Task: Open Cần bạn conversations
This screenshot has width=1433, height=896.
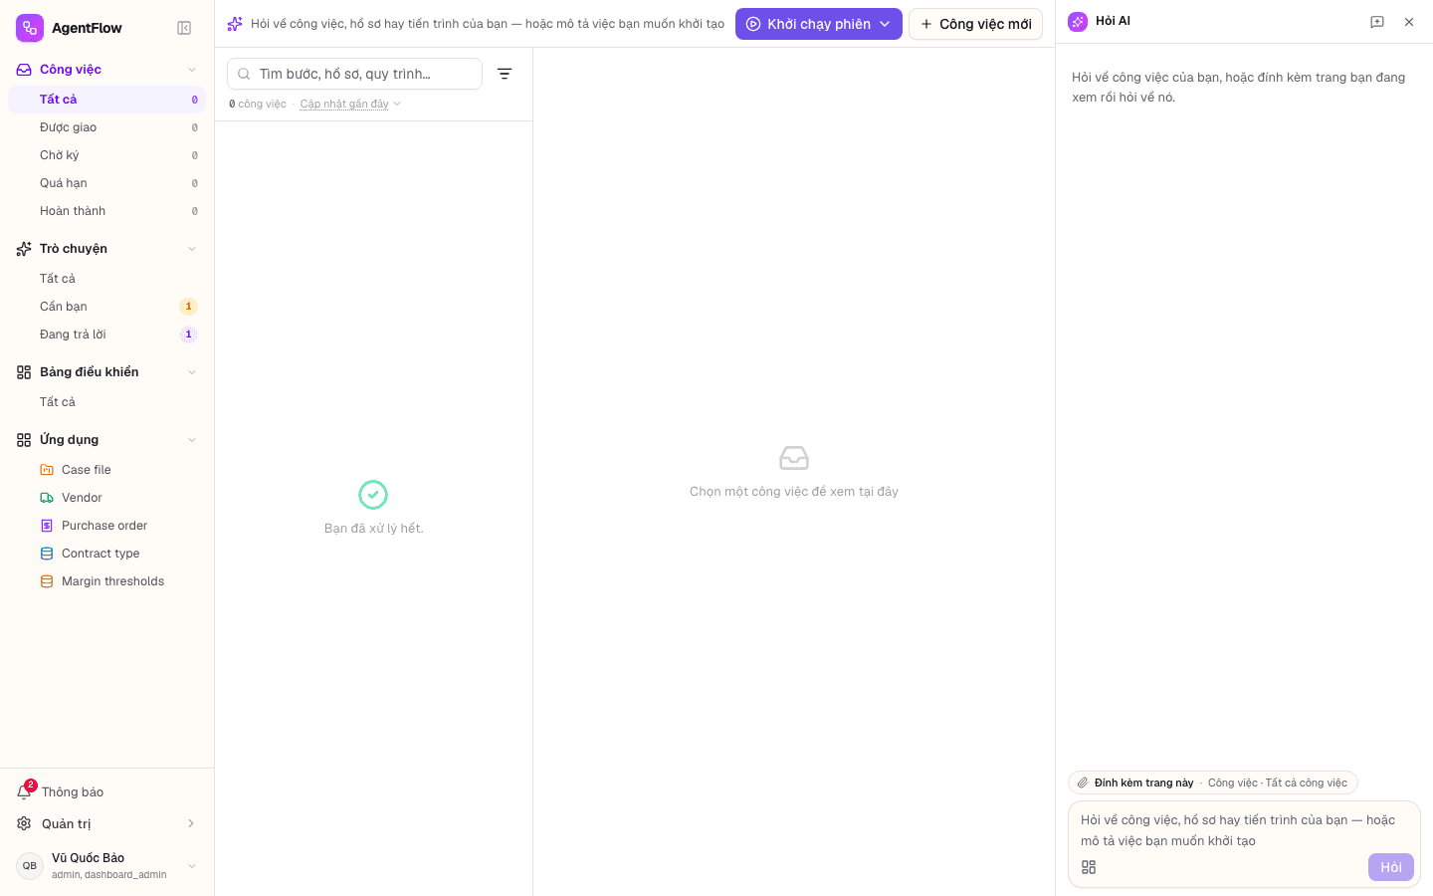Action: pyautogui.click(x=106, y=307)
